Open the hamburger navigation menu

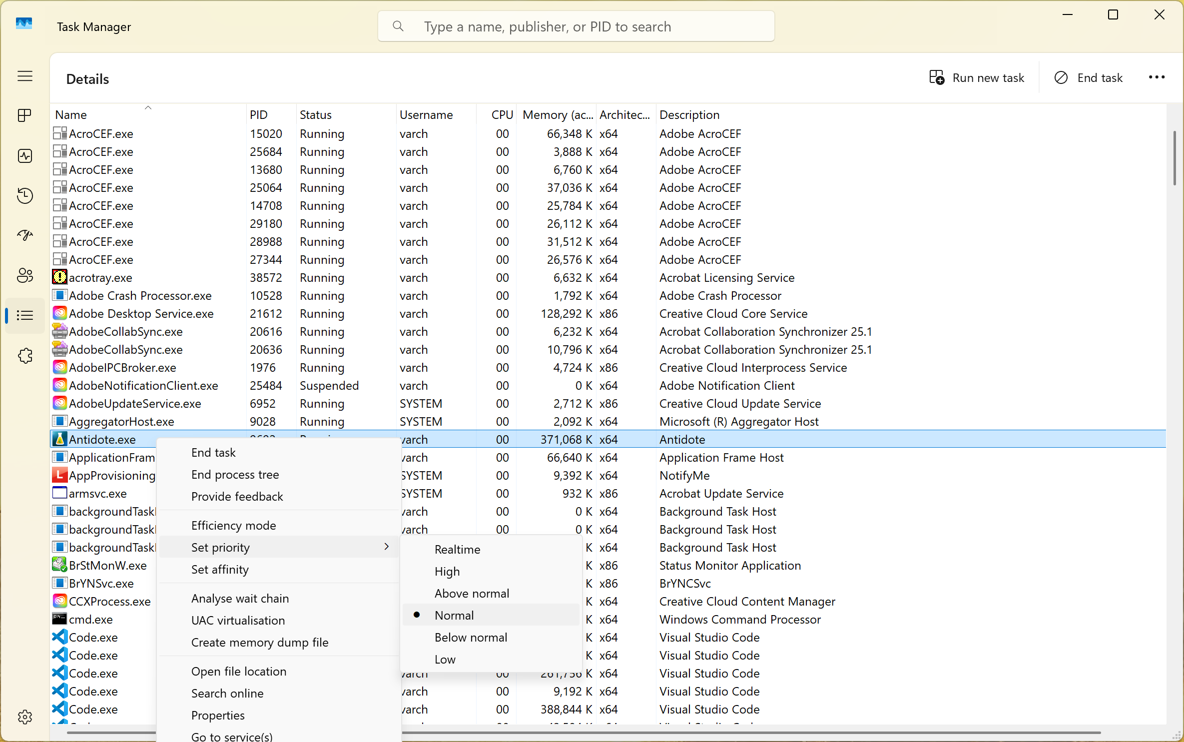[25, 76]
